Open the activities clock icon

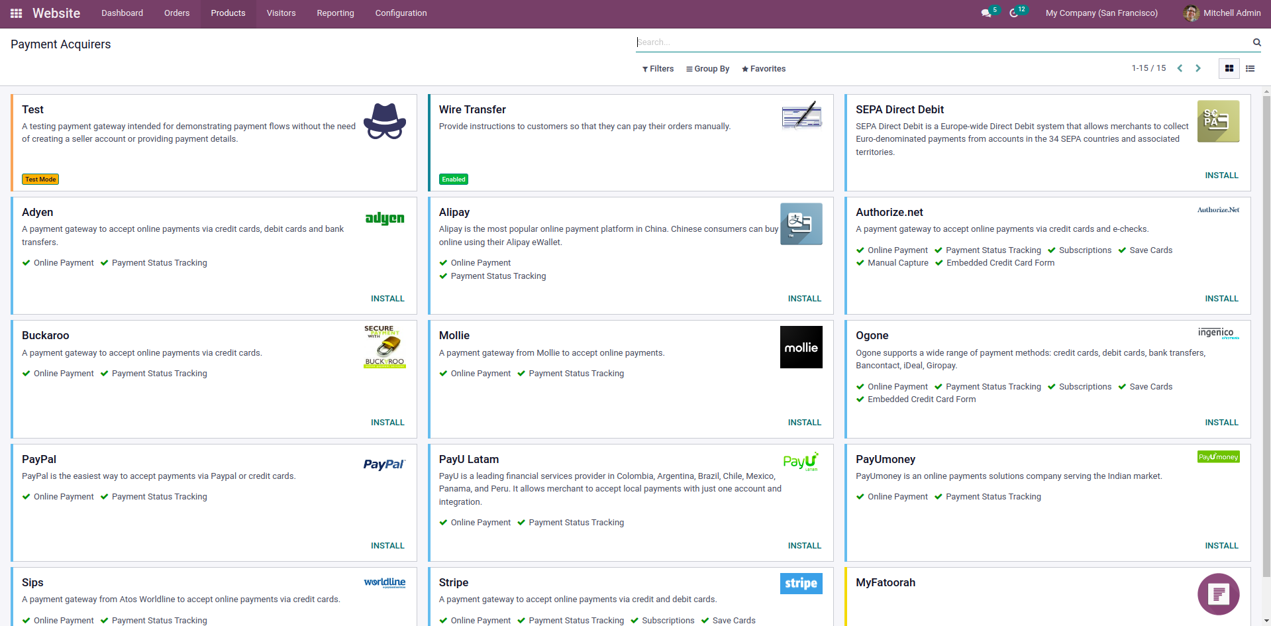click(x=1014, y=13)
